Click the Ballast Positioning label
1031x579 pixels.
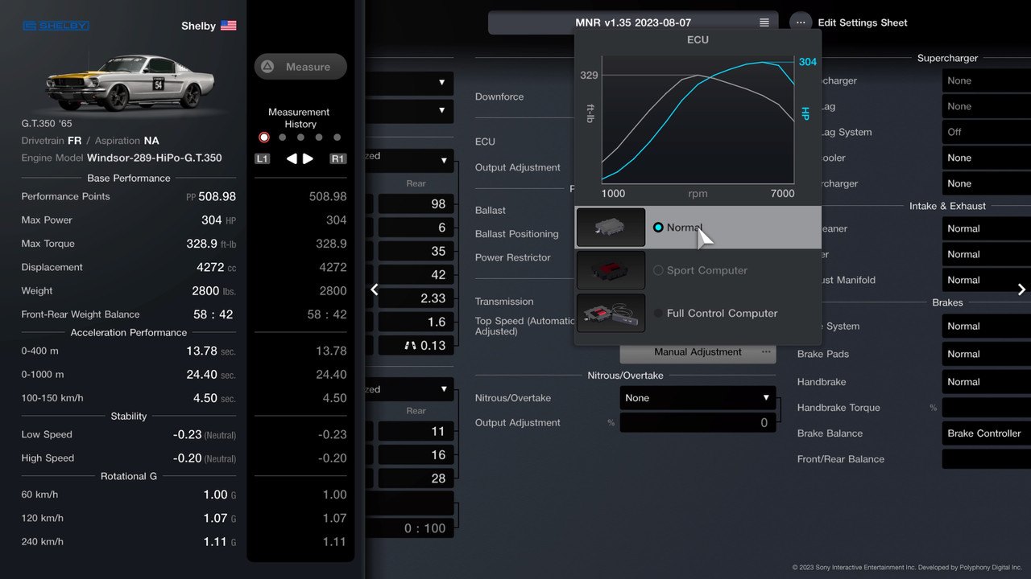(516, 234)
